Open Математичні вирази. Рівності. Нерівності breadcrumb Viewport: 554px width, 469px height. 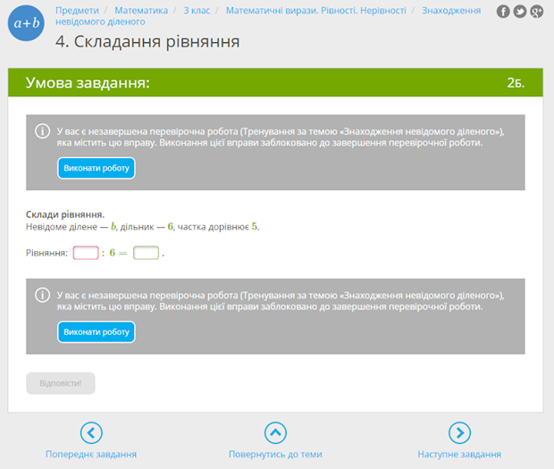(315, 11)
